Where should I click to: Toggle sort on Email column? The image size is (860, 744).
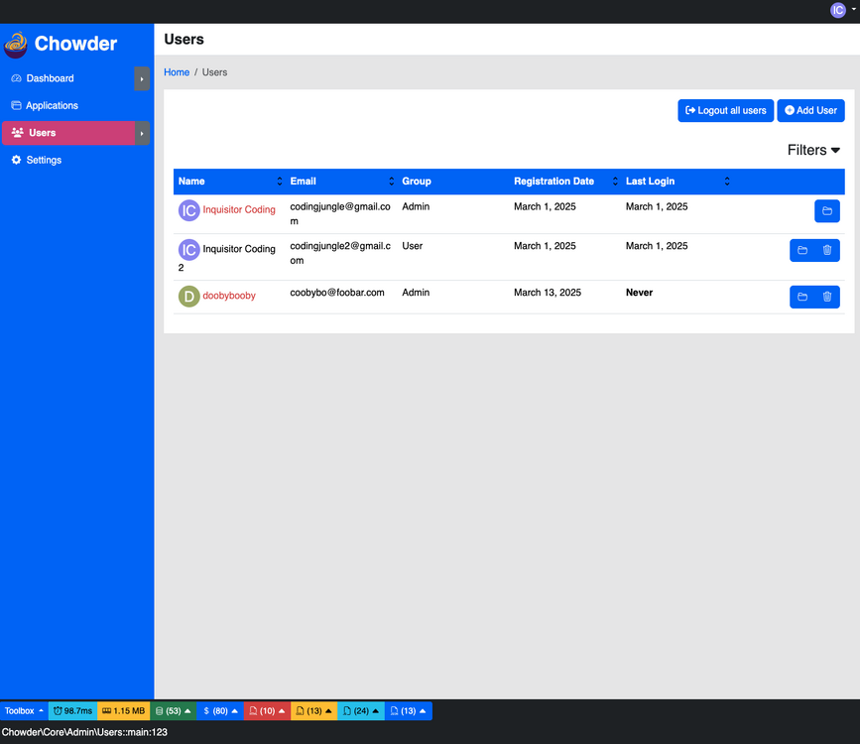(391, 182)
